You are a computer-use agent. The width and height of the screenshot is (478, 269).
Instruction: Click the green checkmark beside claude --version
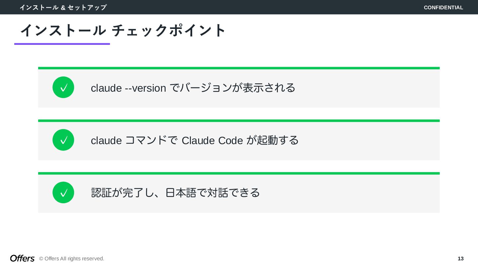(63, 87)
